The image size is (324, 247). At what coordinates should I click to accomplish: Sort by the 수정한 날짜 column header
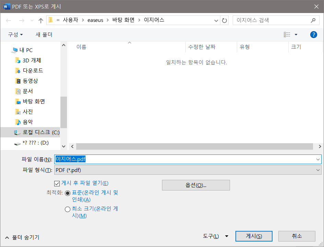202,47
